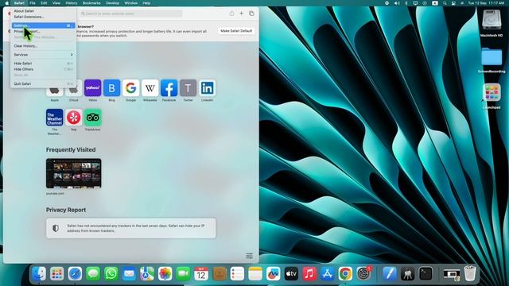Launch Google Chrome from the Dock
Viewport: 509px width, 286px height.
coord(345,274)
